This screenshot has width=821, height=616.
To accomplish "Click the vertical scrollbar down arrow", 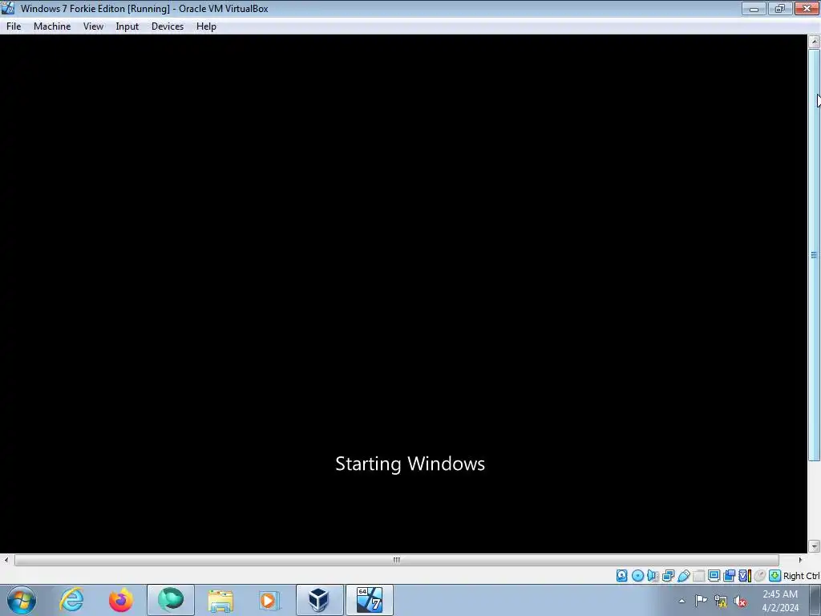I will (815, 546).
